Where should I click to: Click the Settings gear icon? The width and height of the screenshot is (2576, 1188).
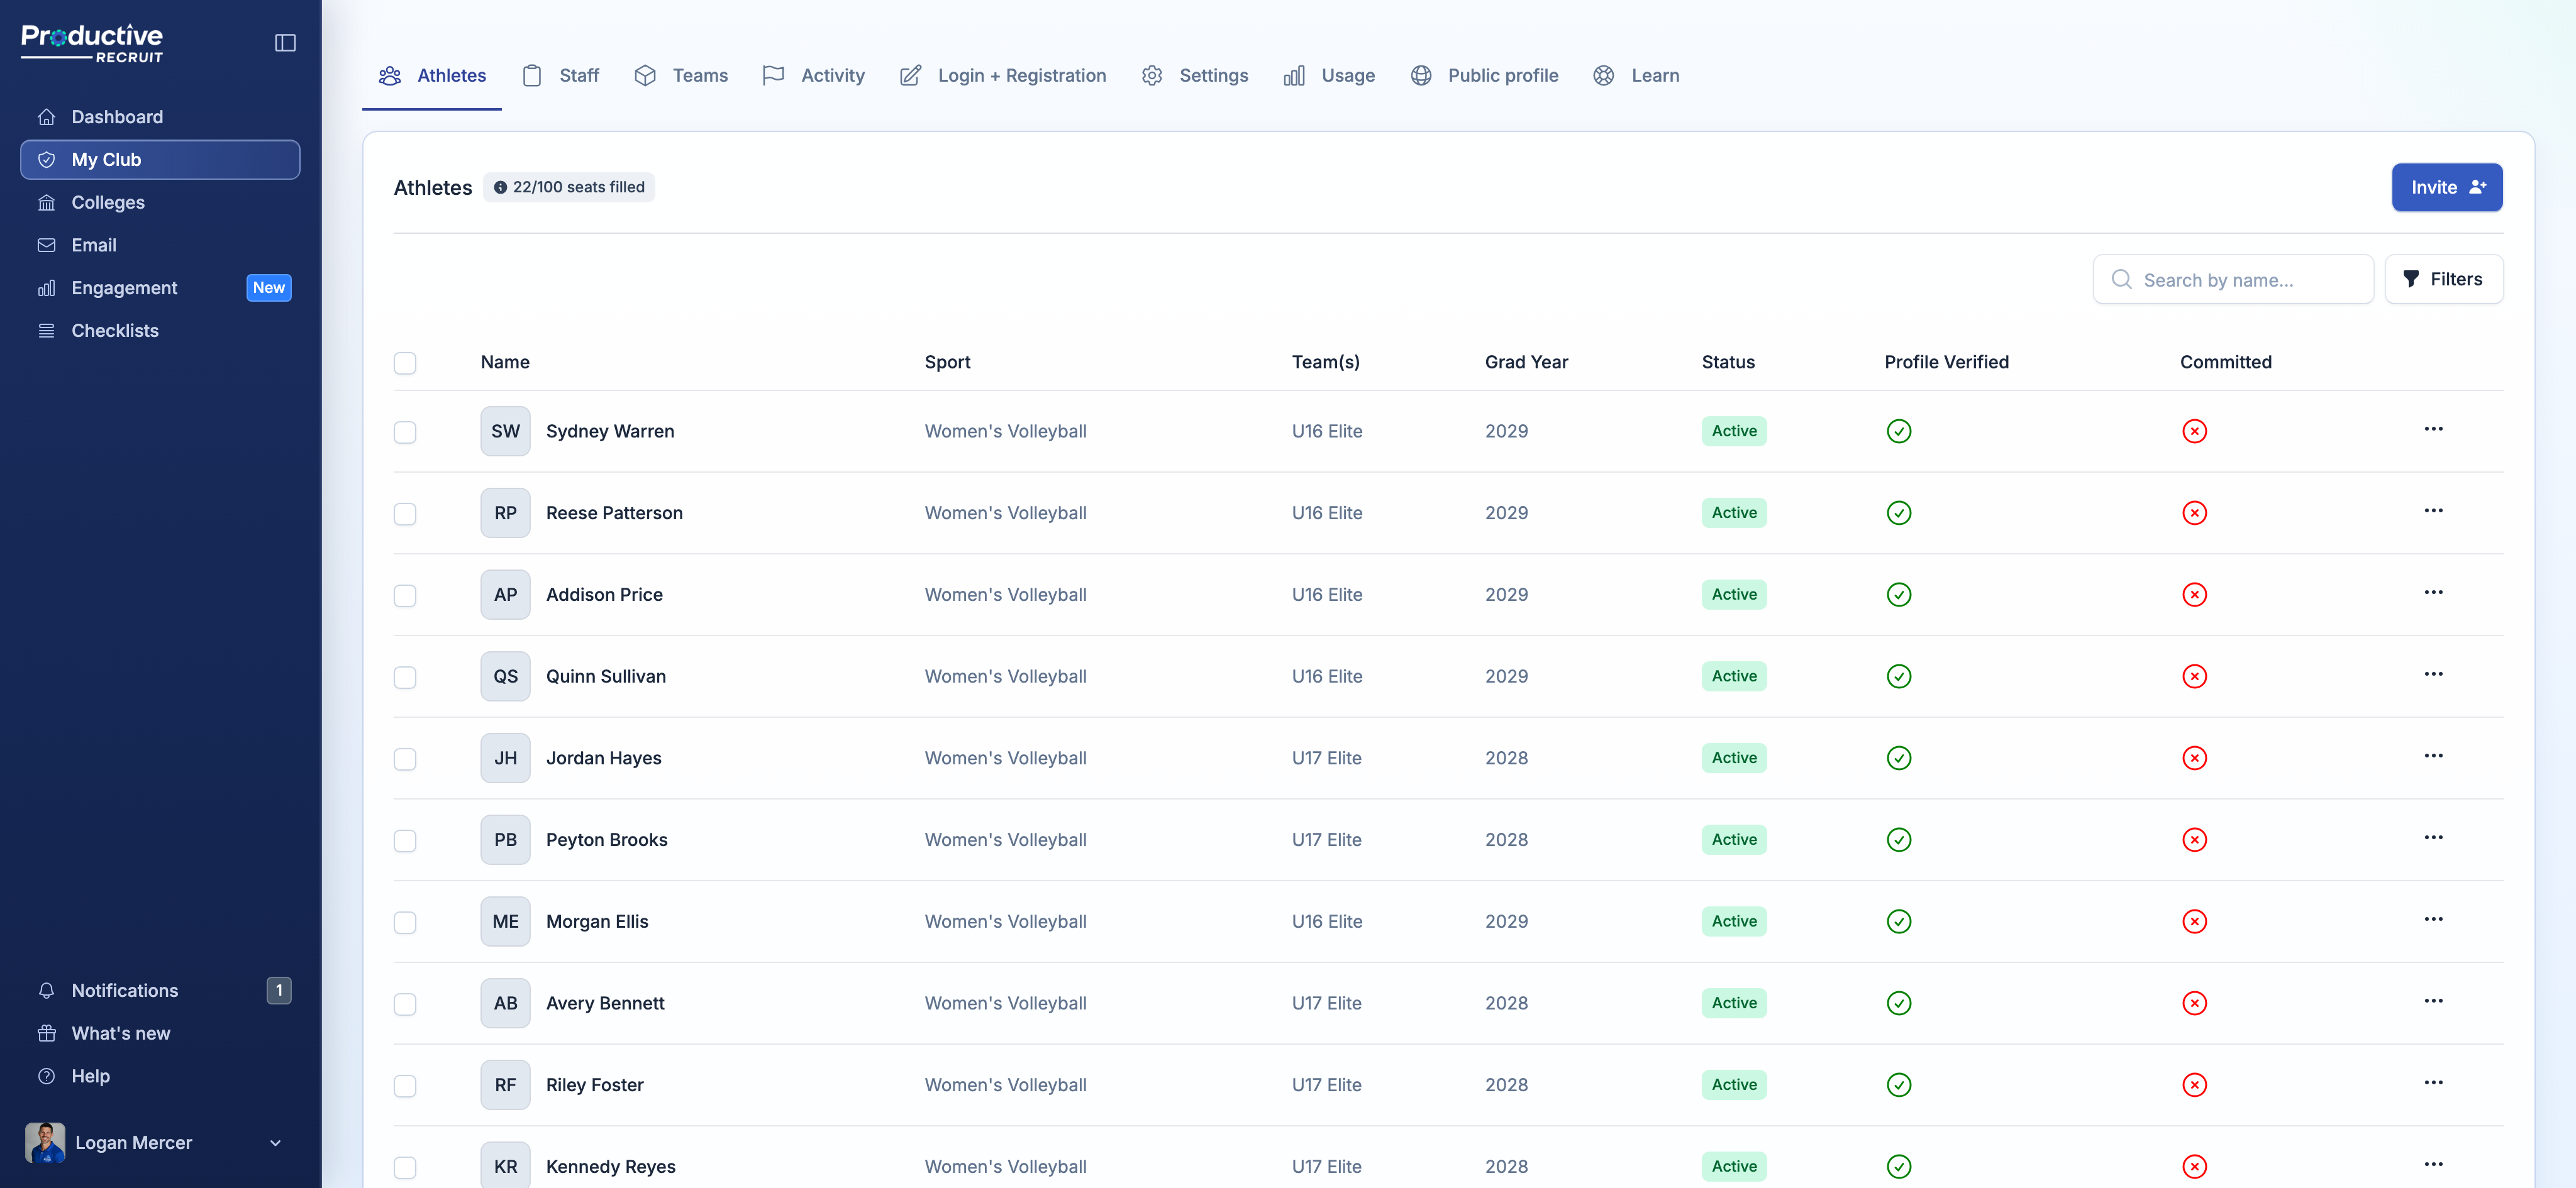click(1152, 76)
